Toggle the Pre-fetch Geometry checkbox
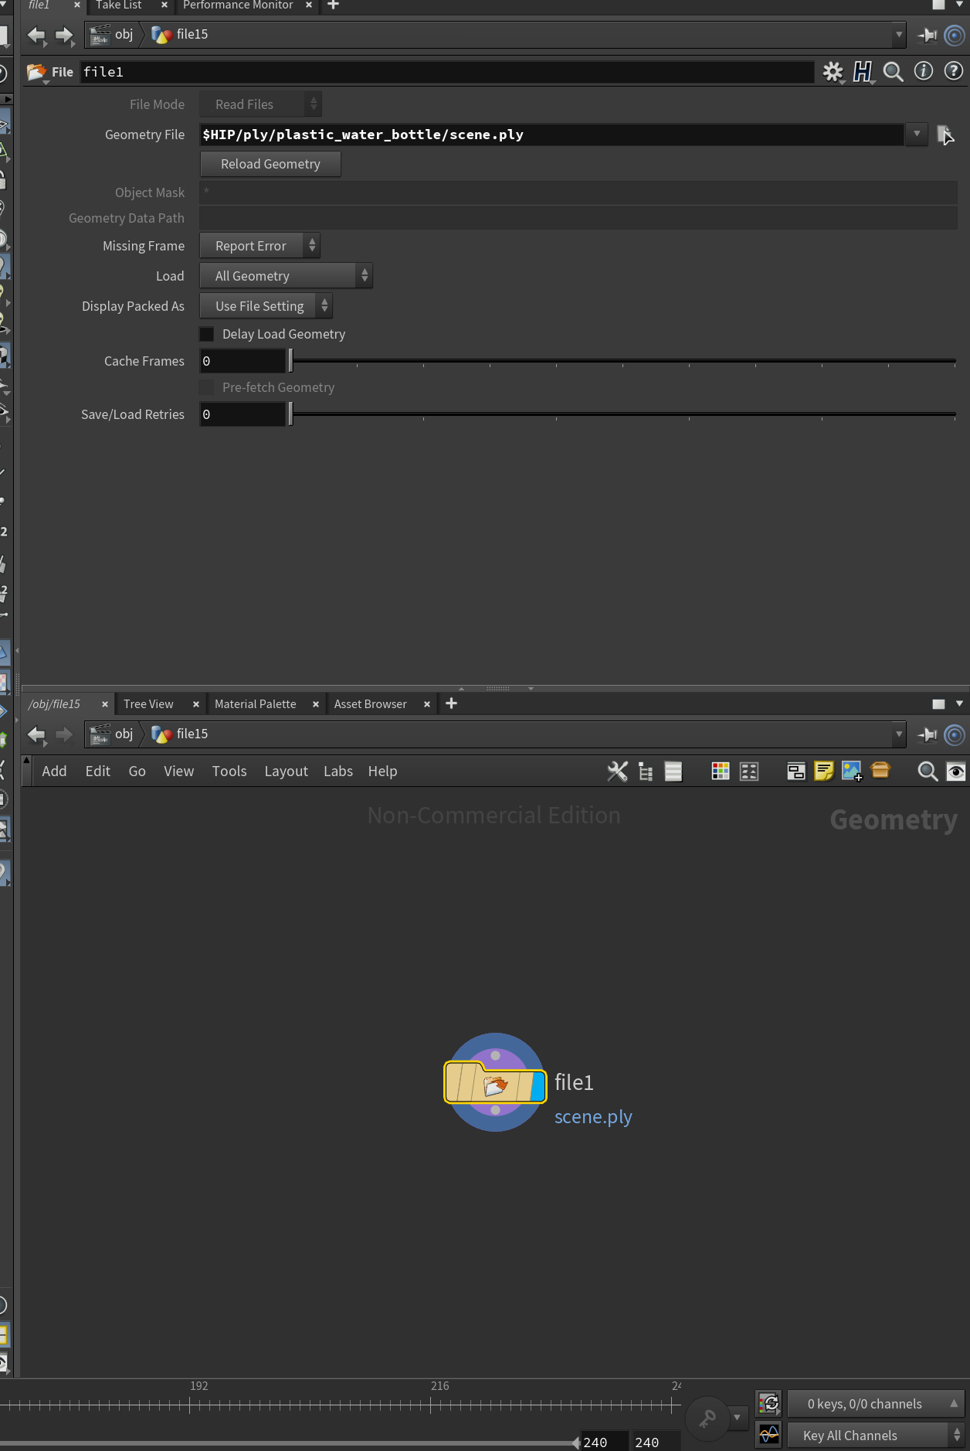This screenshot has width=970, height=1451. pyautogui.click(x=207, y=387)
